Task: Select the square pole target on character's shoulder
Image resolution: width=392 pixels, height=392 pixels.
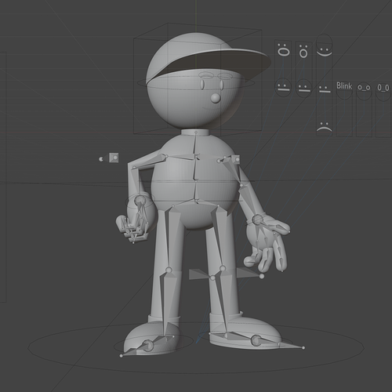Action: [x=235, y=159]
